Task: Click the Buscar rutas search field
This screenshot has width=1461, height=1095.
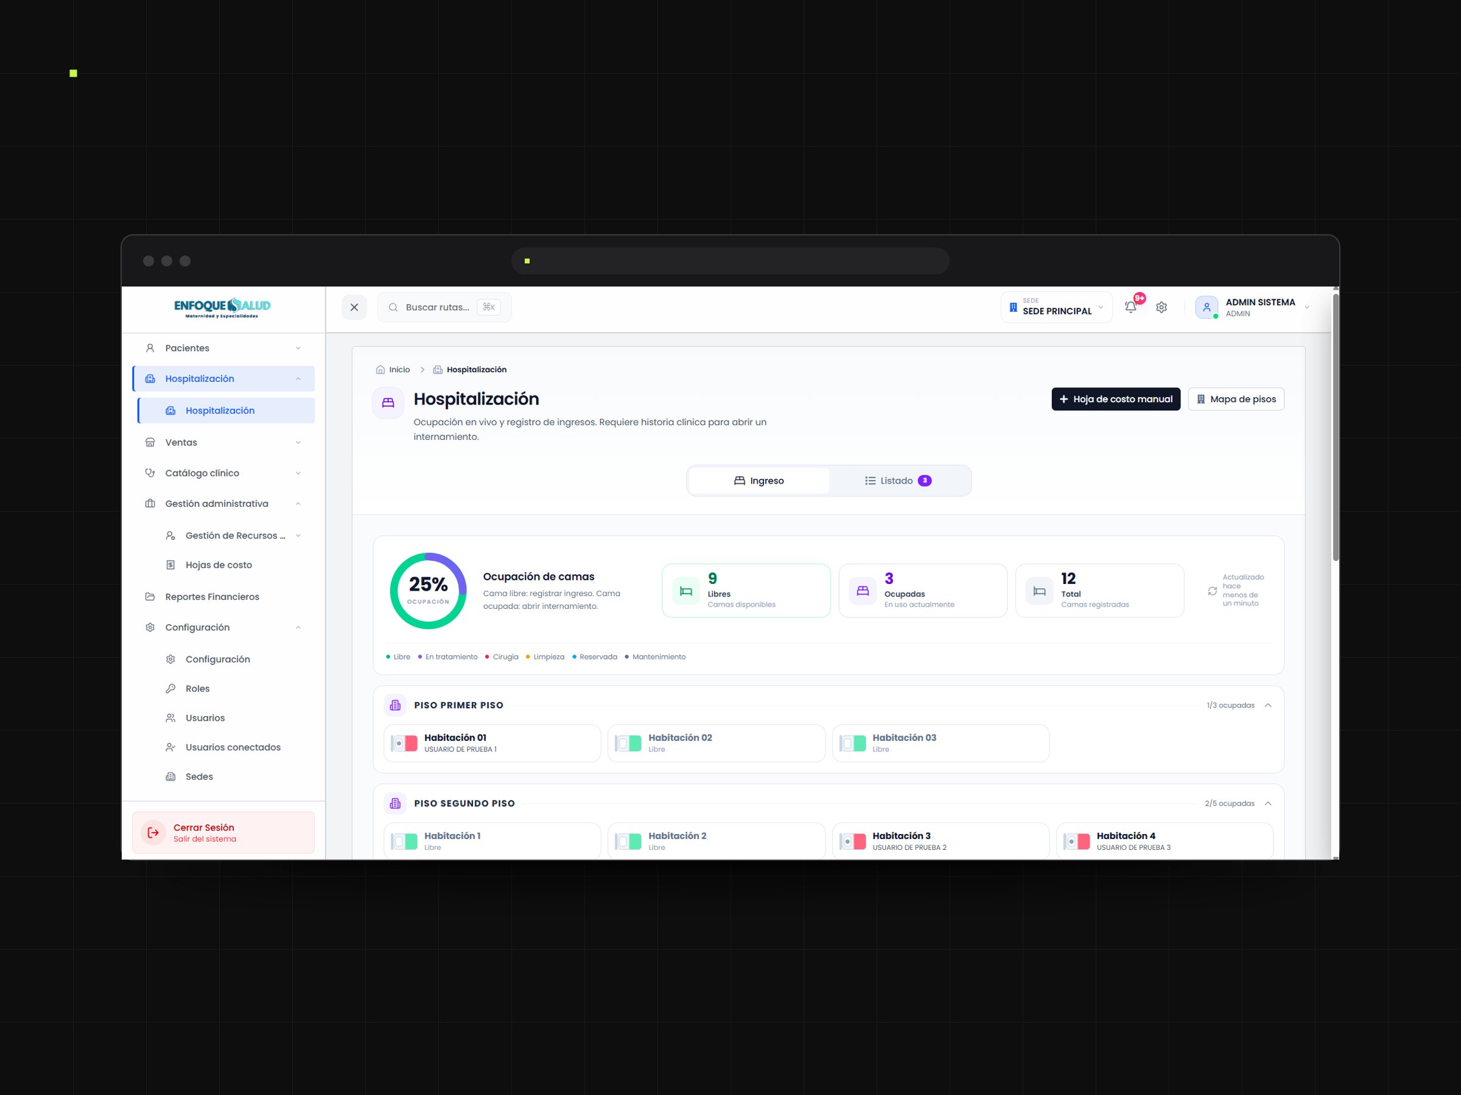Action: click(444, 307)
